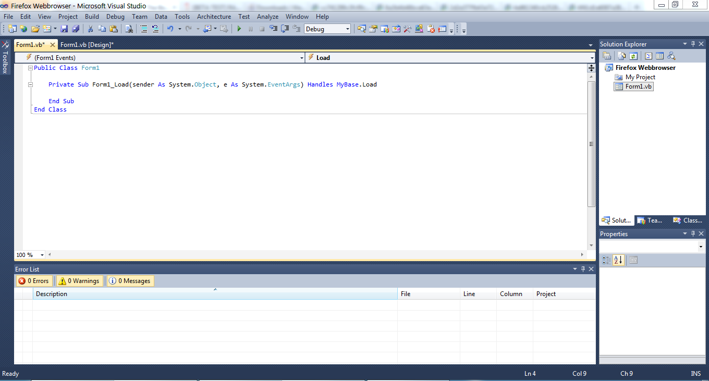Open the Undo history dropdown arrow
The height and width of the screenshot is (381, 709).
(x=180, y=29)
